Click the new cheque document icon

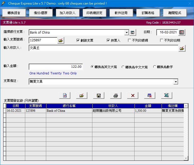click(65, 96)
